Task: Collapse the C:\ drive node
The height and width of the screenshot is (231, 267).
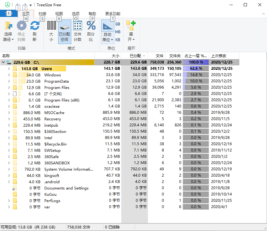Action: (x=3, y=62)
